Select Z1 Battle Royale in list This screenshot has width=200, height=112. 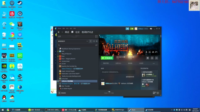click(x=67, y=89)
